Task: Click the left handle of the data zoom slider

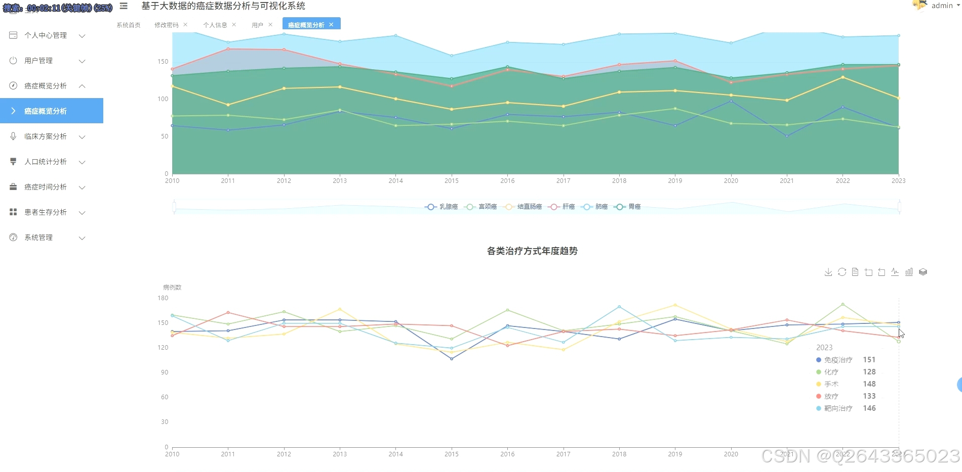Action: pyautogui.click(x=174, y=207)
